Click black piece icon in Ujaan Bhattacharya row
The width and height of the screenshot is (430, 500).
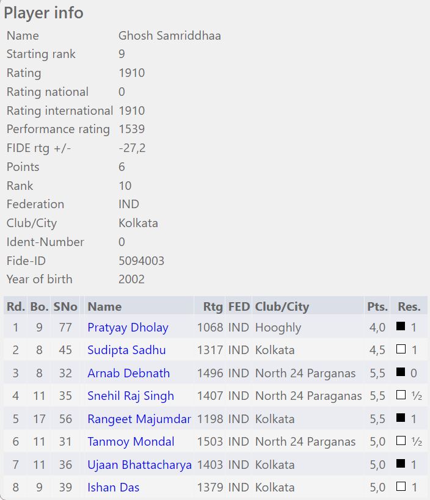click(x=401, y=464)
